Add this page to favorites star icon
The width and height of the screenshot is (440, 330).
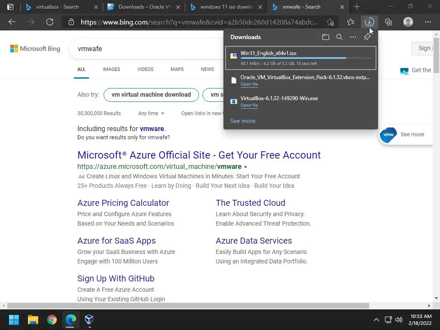[x=330, y=22]
